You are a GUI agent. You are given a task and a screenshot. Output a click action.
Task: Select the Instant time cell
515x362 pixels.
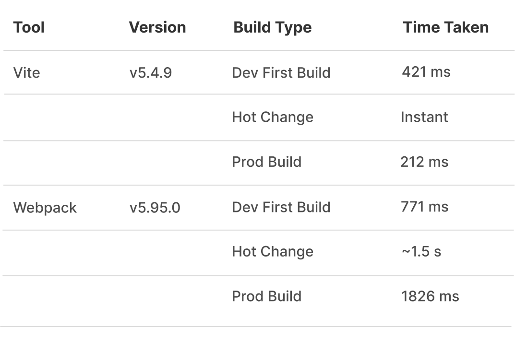tap(424, 117)
